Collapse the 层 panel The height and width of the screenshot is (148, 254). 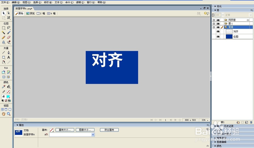tap(215, 10)
